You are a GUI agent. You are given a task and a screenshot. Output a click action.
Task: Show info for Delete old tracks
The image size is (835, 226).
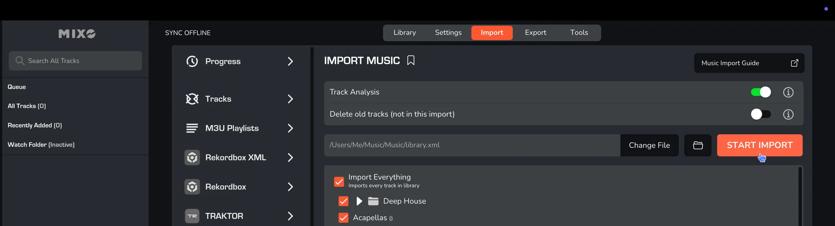[788, 114]
